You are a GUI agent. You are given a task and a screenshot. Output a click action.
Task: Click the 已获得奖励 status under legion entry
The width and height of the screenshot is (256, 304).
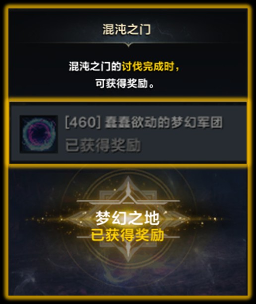(x=103, y=145)
